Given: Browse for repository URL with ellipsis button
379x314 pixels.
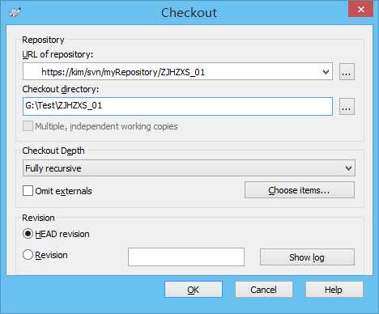Looking at the screenshot, I should tap(347, 72).
